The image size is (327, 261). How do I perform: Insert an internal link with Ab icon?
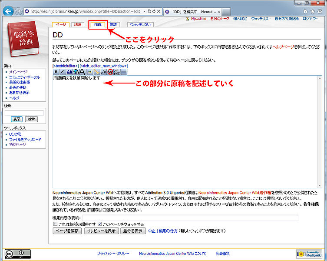(69, 72)
